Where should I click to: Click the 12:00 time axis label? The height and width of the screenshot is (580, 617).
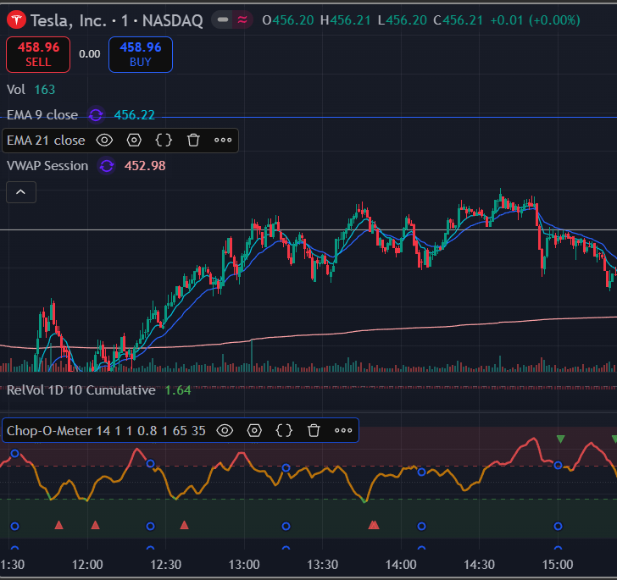pos(87,565)
